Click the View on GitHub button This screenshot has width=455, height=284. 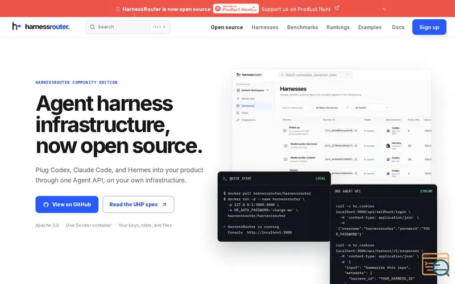coord(67,204)
